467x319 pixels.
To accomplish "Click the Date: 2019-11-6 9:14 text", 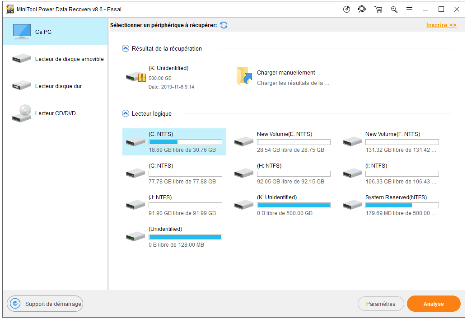I will click(x=171, y=87).
